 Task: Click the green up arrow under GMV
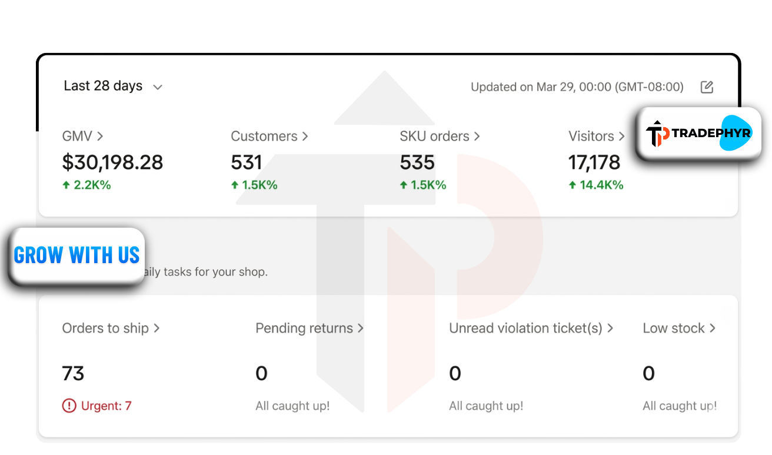tap(66, 185)
